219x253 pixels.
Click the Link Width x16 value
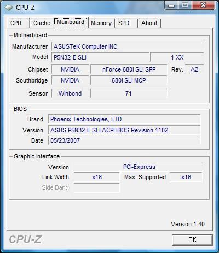click(97, 177)
